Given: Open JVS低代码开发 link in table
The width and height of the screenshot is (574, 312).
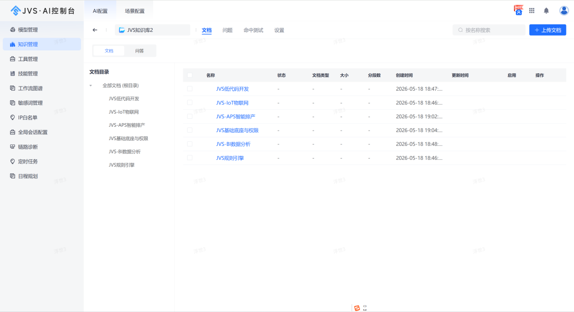Looking at the screenshot, I should coord(232,89).
